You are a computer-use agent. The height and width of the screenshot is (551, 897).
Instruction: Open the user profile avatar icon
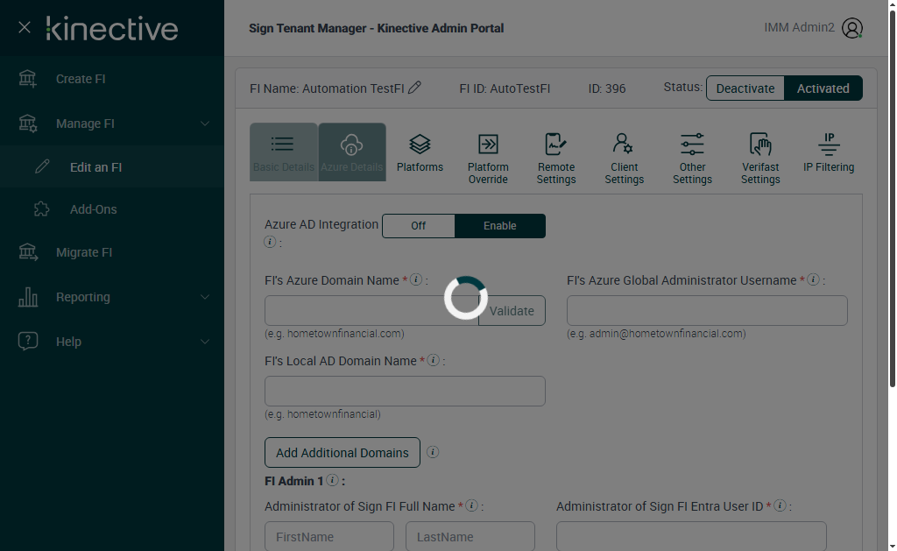(x=851, y=28)
